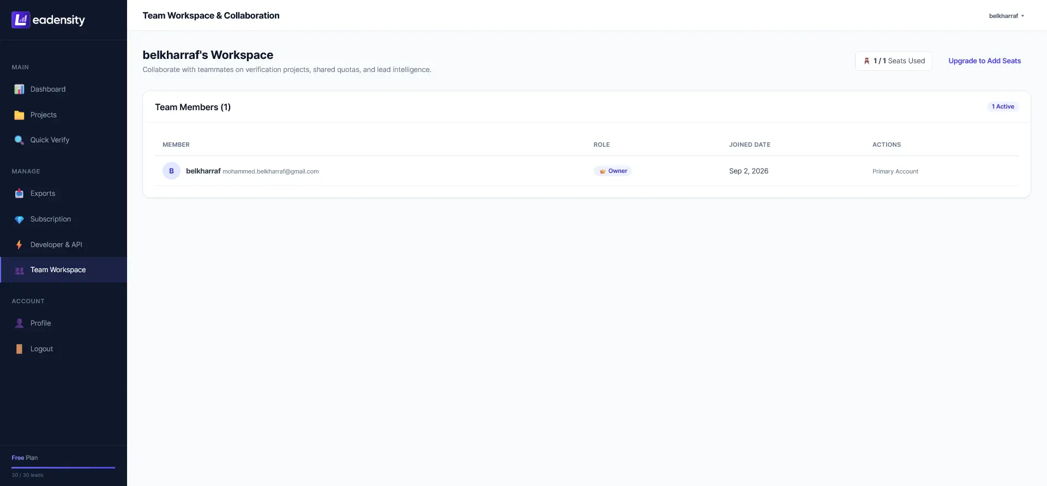
Task: Click the Projects folder icon
Action: click(x=19, y=115)
